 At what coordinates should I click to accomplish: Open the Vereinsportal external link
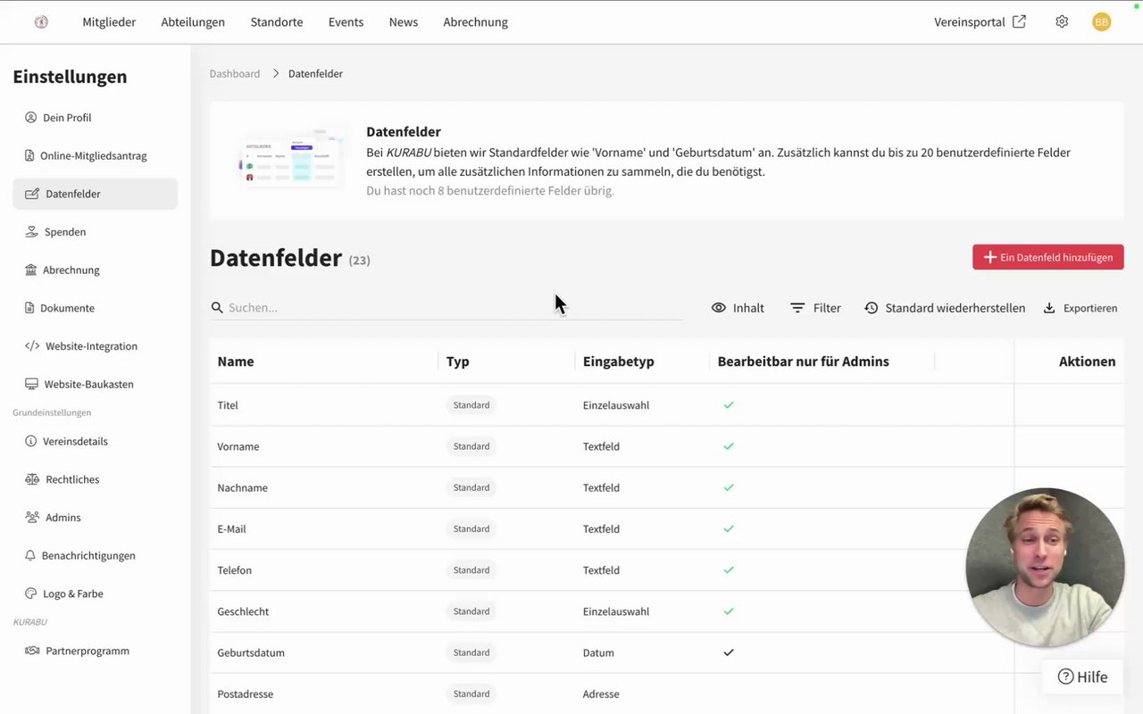point(980,22)
